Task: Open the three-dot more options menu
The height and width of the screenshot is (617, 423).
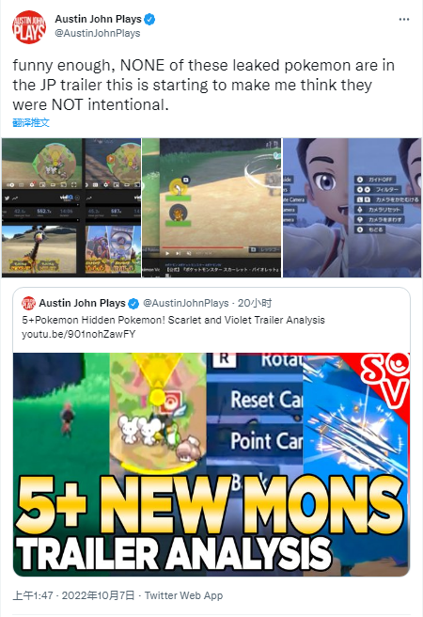Action: coord(404,19)
